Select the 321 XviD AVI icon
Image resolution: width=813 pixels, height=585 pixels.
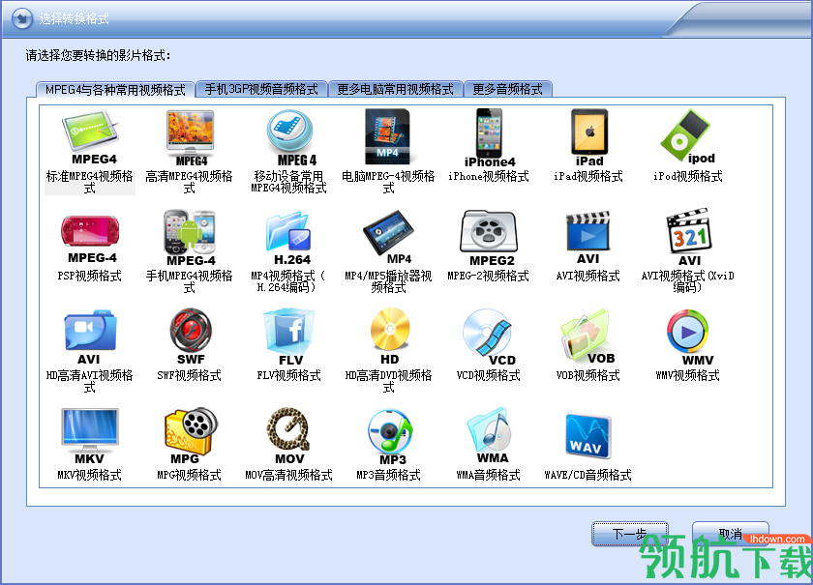(x=688, y=237)
